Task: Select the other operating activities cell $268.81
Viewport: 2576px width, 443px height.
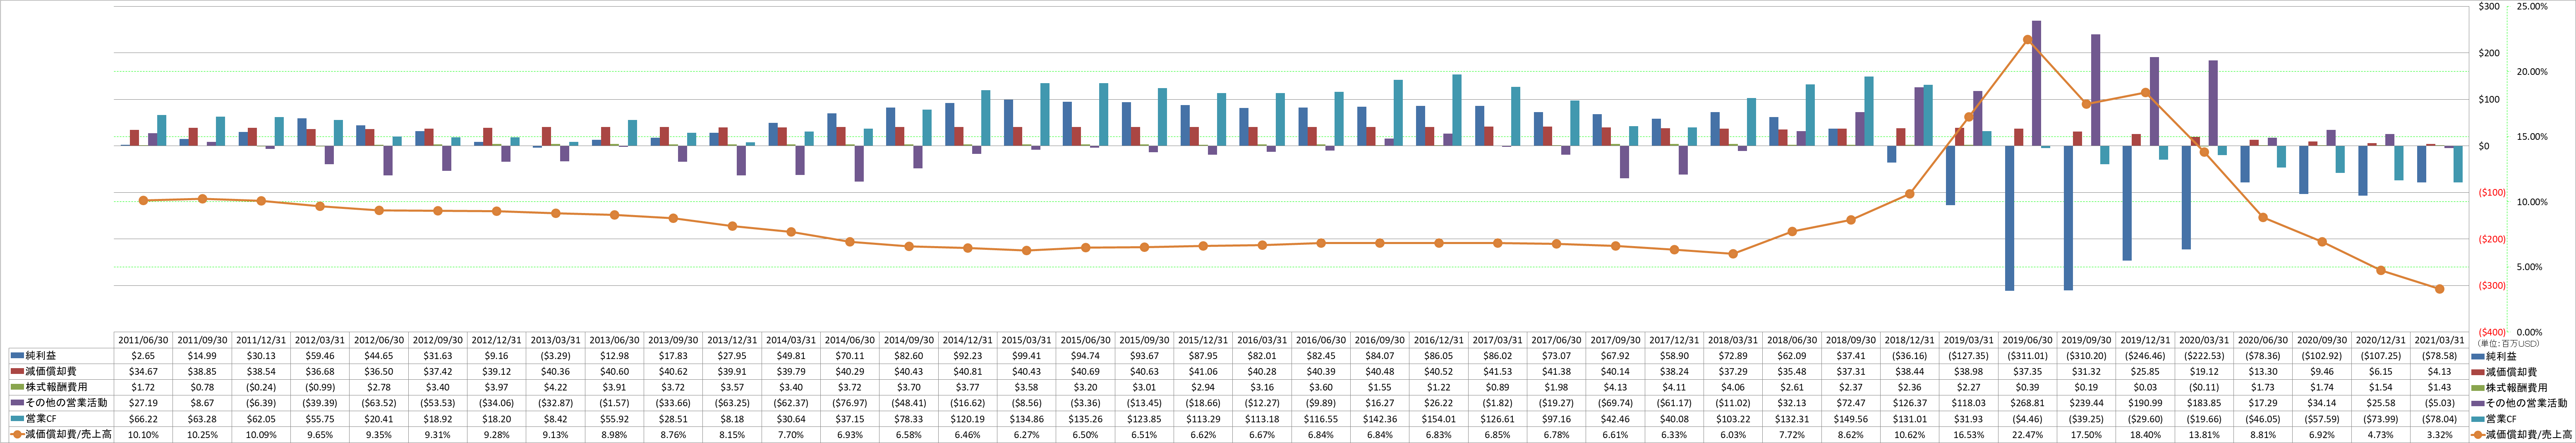Action: pos(2027,403)
